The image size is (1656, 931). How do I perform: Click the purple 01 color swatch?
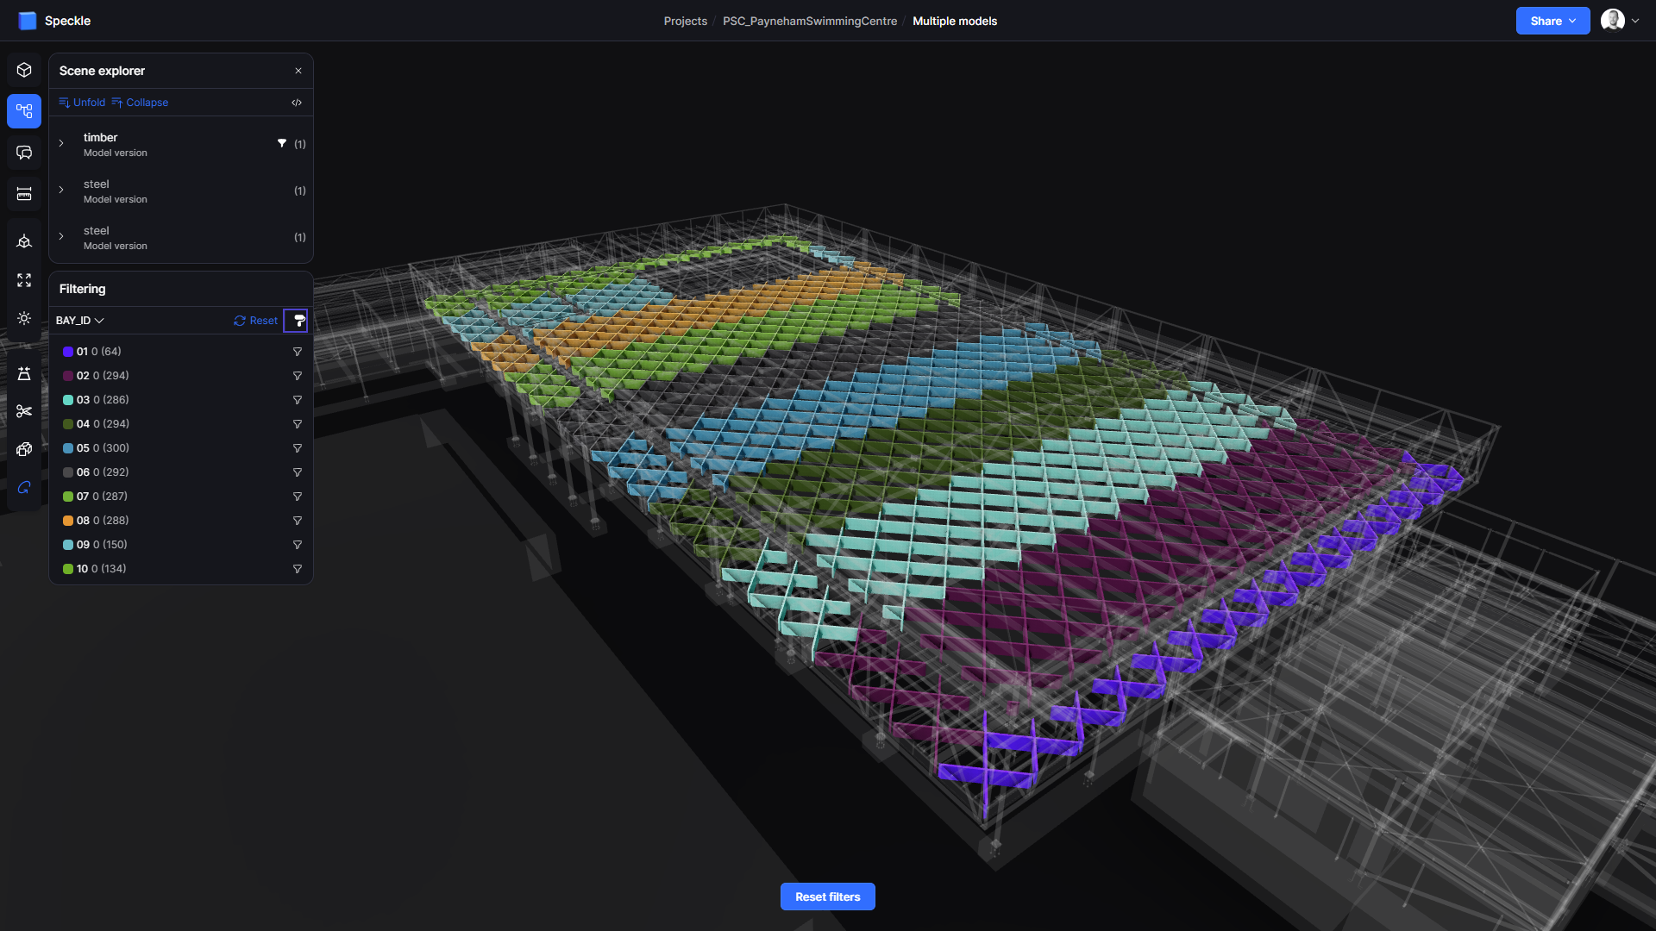pos(68,352)
